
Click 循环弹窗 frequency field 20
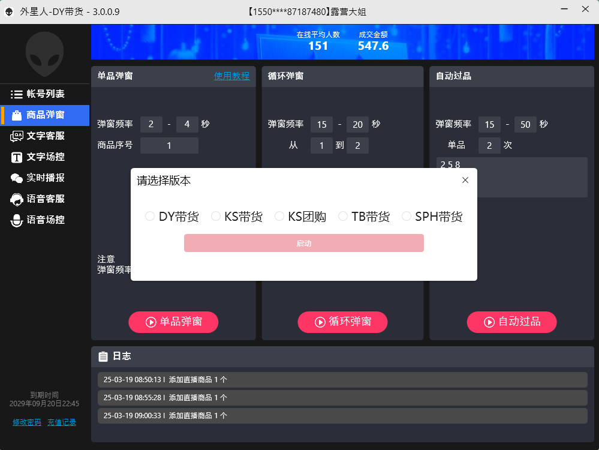click(357, 124)
